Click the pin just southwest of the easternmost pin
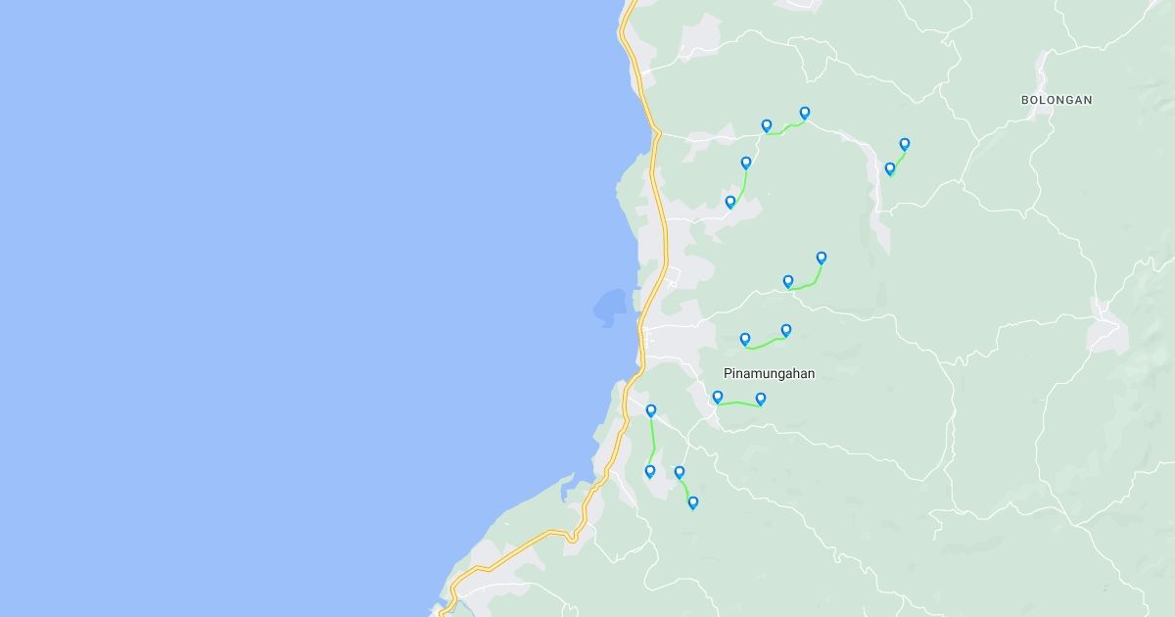1175x617 pixels. pyautogui.click(x=890, y=168)
